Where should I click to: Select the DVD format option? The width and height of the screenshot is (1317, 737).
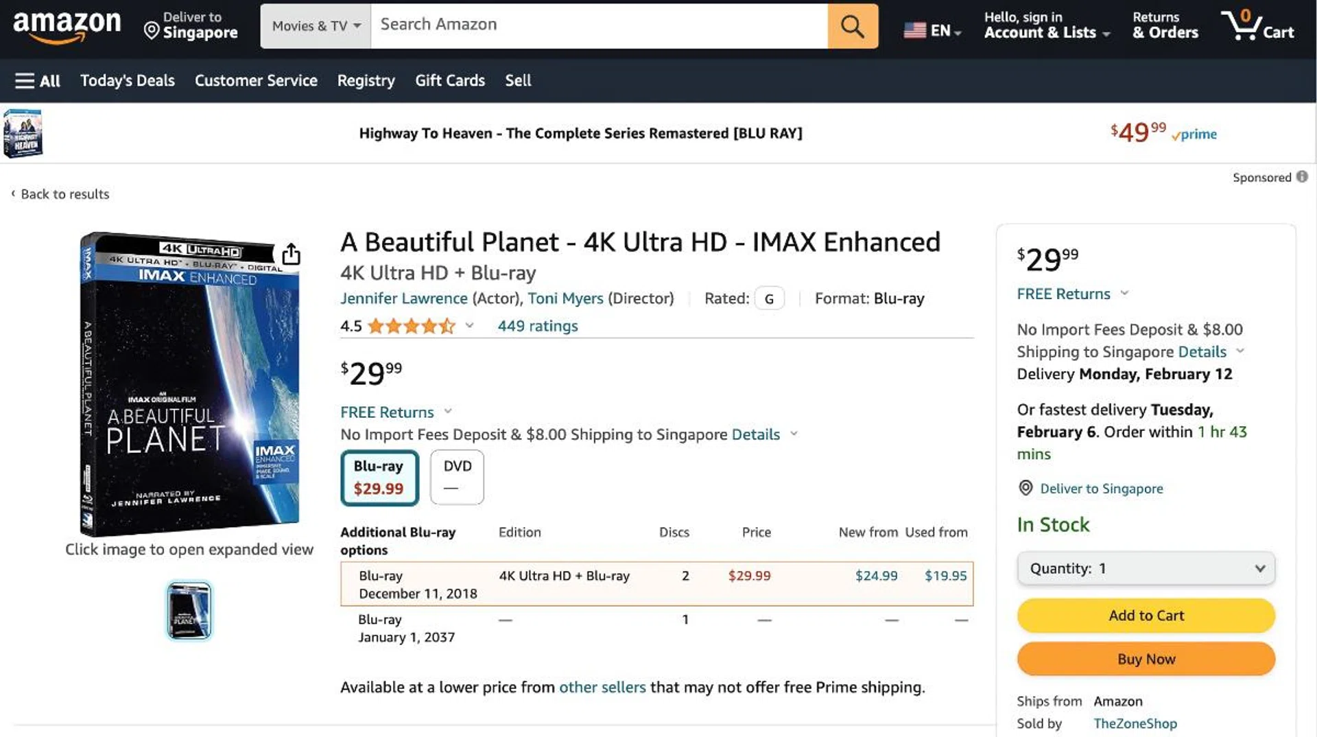pyautogui.click(x=457, y=478)
